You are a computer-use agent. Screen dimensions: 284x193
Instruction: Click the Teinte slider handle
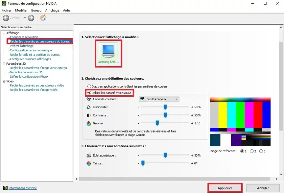point(143,163)
